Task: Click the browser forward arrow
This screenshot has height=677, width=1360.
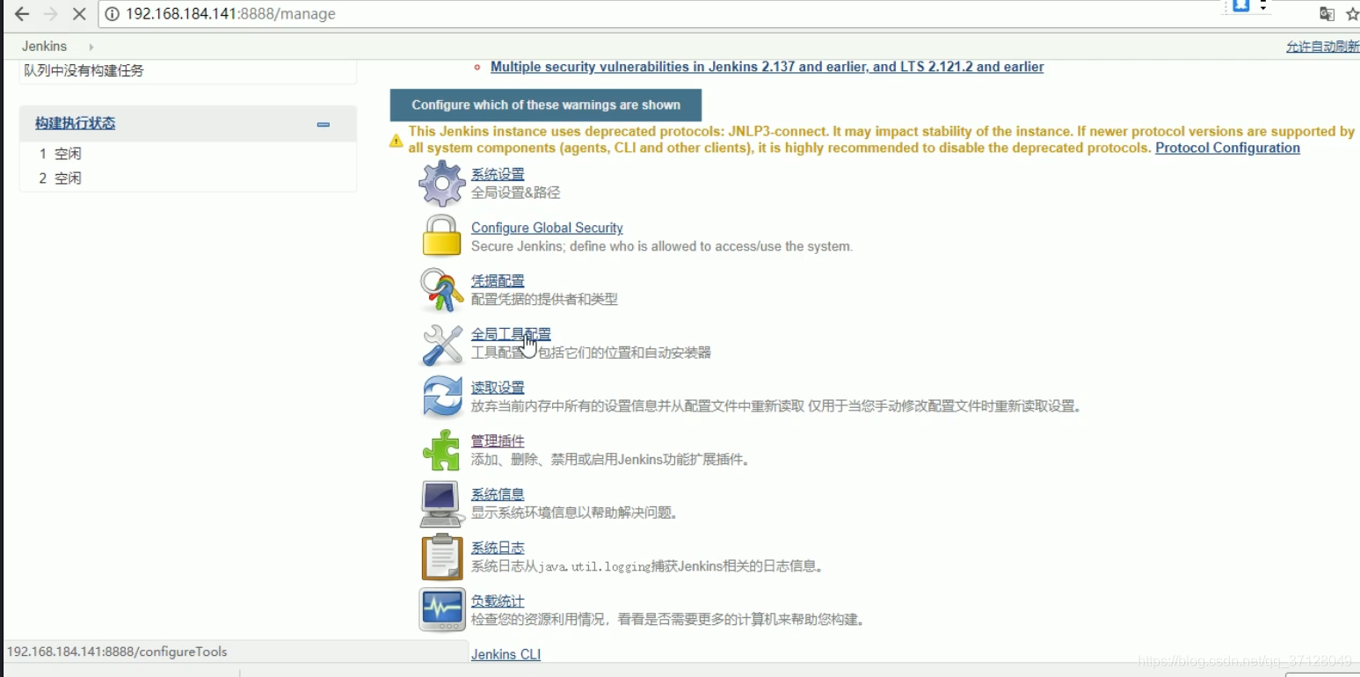Action: (x=49, y=14)
